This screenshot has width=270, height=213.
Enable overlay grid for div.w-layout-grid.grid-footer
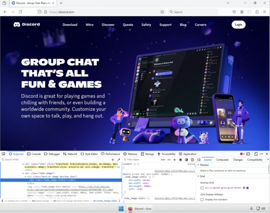coord(202,188)
